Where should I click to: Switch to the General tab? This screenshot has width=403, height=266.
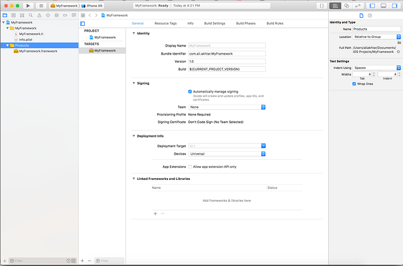(138, 24)
